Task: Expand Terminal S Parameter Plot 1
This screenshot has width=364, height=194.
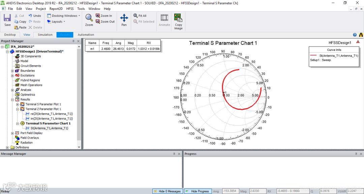Action: pos(18,104)
